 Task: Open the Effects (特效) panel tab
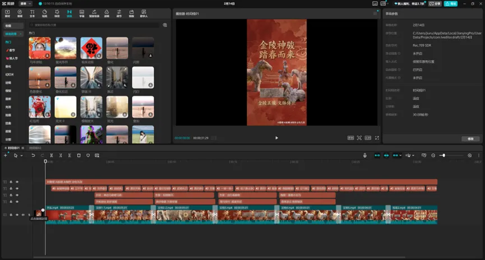(57, 13)
